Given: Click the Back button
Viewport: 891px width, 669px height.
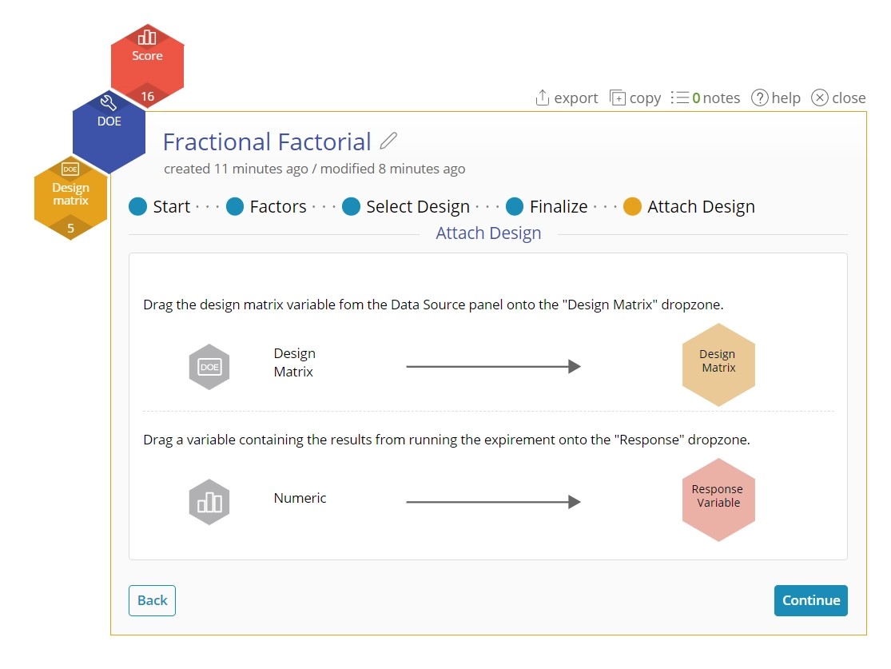Looking at the screenshot, I should [x=153, y=600].
